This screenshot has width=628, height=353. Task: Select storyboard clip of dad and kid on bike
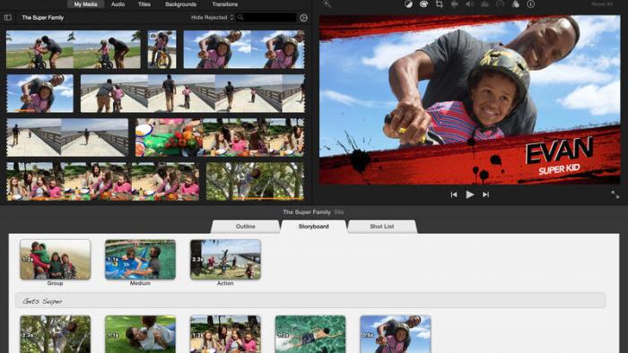pos(396,334)
